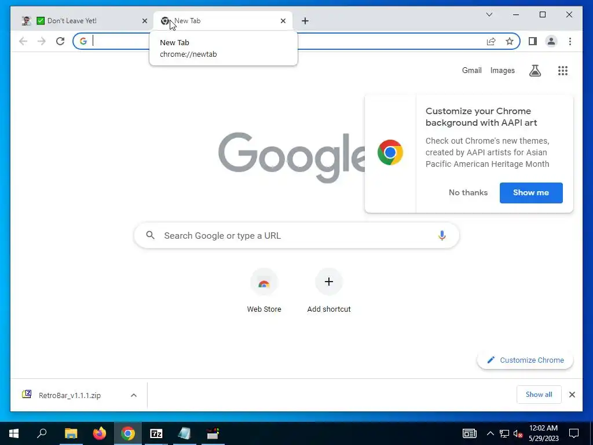Show hidden system tray icons
Screen dimensions: 593x445
tap(490, 433)
